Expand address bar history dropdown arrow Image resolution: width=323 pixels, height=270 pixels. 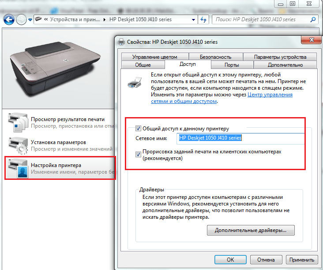coord(193,20)
